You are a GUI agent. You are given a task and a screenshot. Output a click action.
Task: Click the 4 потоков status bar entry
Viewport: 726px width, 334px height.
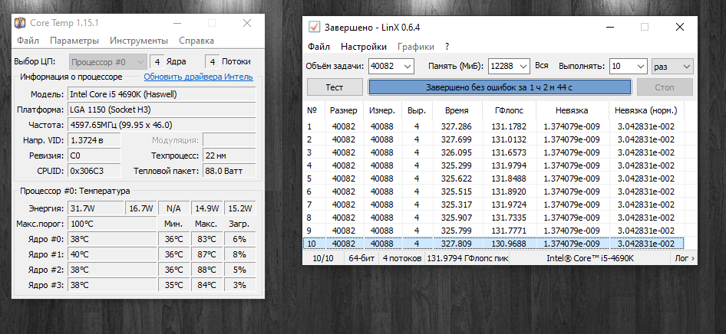402,258
